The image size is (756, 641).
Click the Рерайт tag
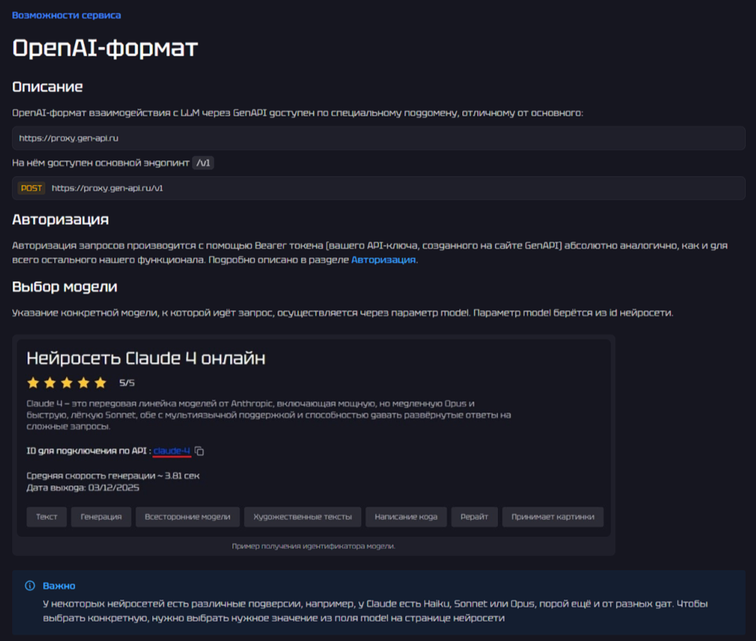pos(474,517)
